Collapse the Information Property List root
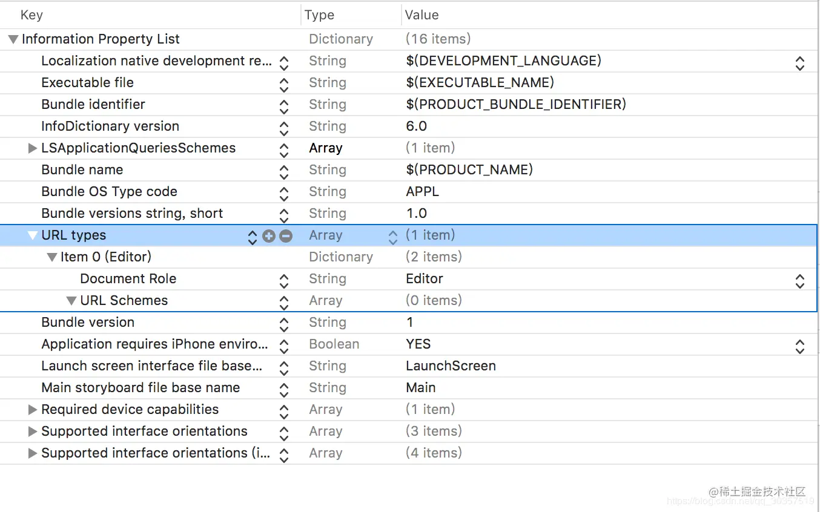The image size is (820, 512). tap(13, 39)
